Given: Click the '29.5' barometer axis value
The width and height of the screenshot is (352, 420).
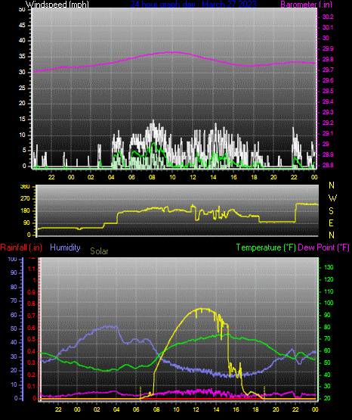Looking at the screenshot, I should (x=328, y=91).
